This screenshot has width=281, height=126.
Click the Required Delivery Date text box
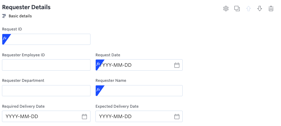point(46,116)
